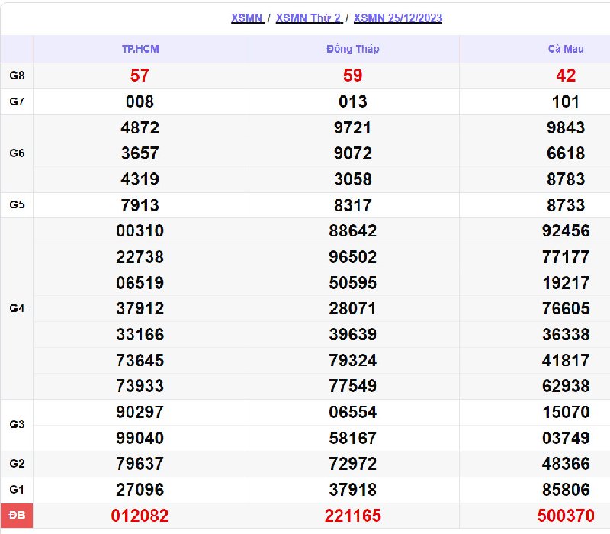Open the XSMN 25/12/2023 link
This screenshot has height=534, width=610.
tap(398, 18)
